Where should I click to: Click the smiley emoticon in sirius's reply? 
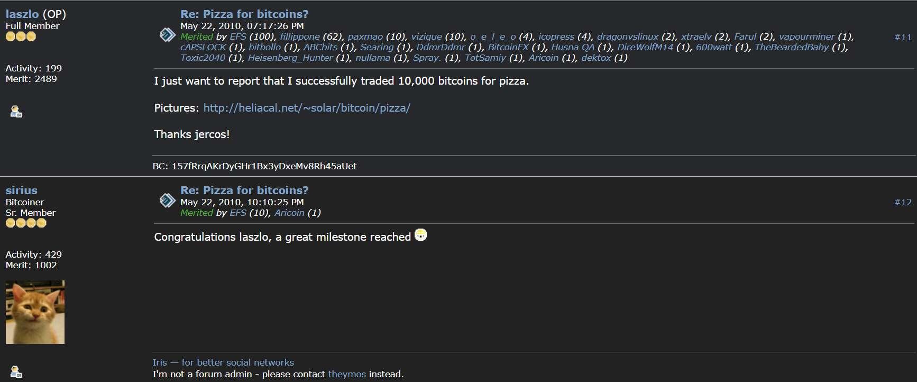pos(420,235)
